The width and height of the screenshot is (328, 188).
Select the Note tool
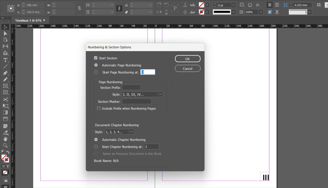(x=5, y=126)
